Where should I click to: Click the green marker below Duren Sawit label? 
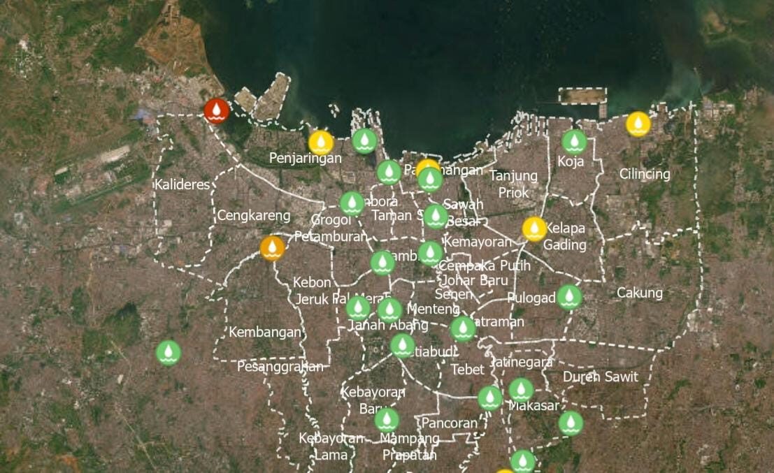[571, 423]
